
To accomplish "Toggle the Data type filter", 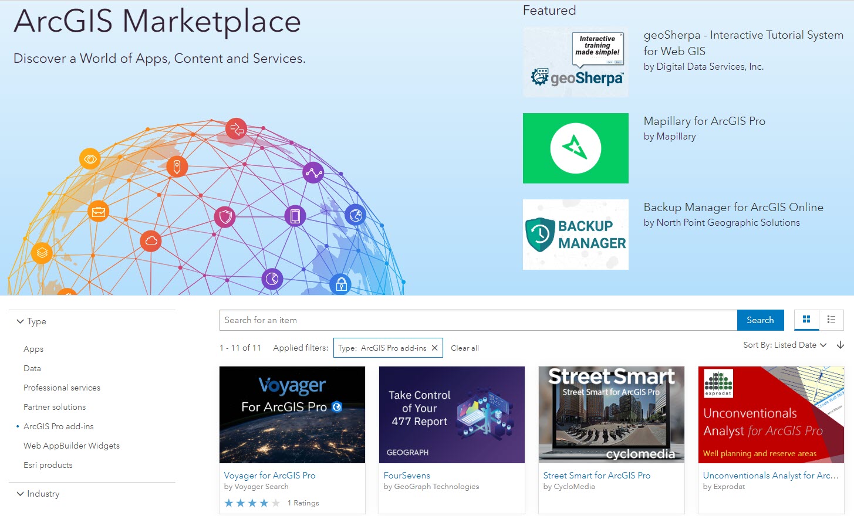I will [32, 368].
